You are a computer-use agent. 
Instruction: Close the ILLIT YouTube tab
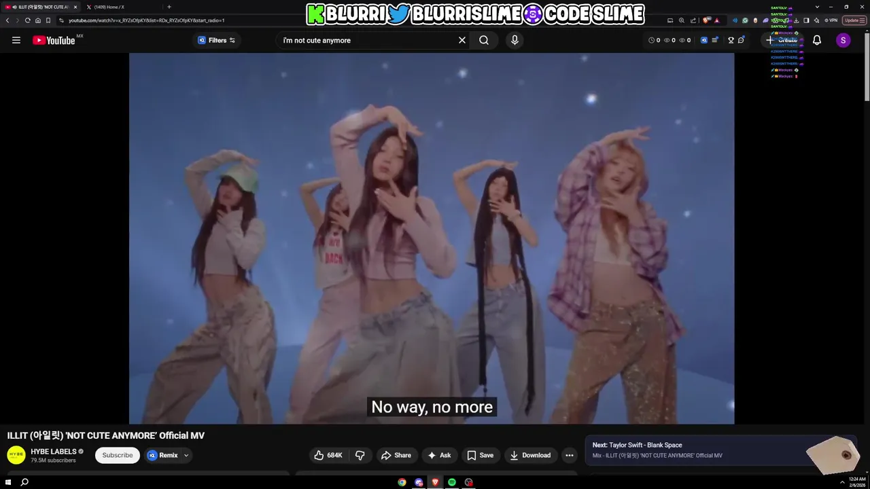[75, 7]
